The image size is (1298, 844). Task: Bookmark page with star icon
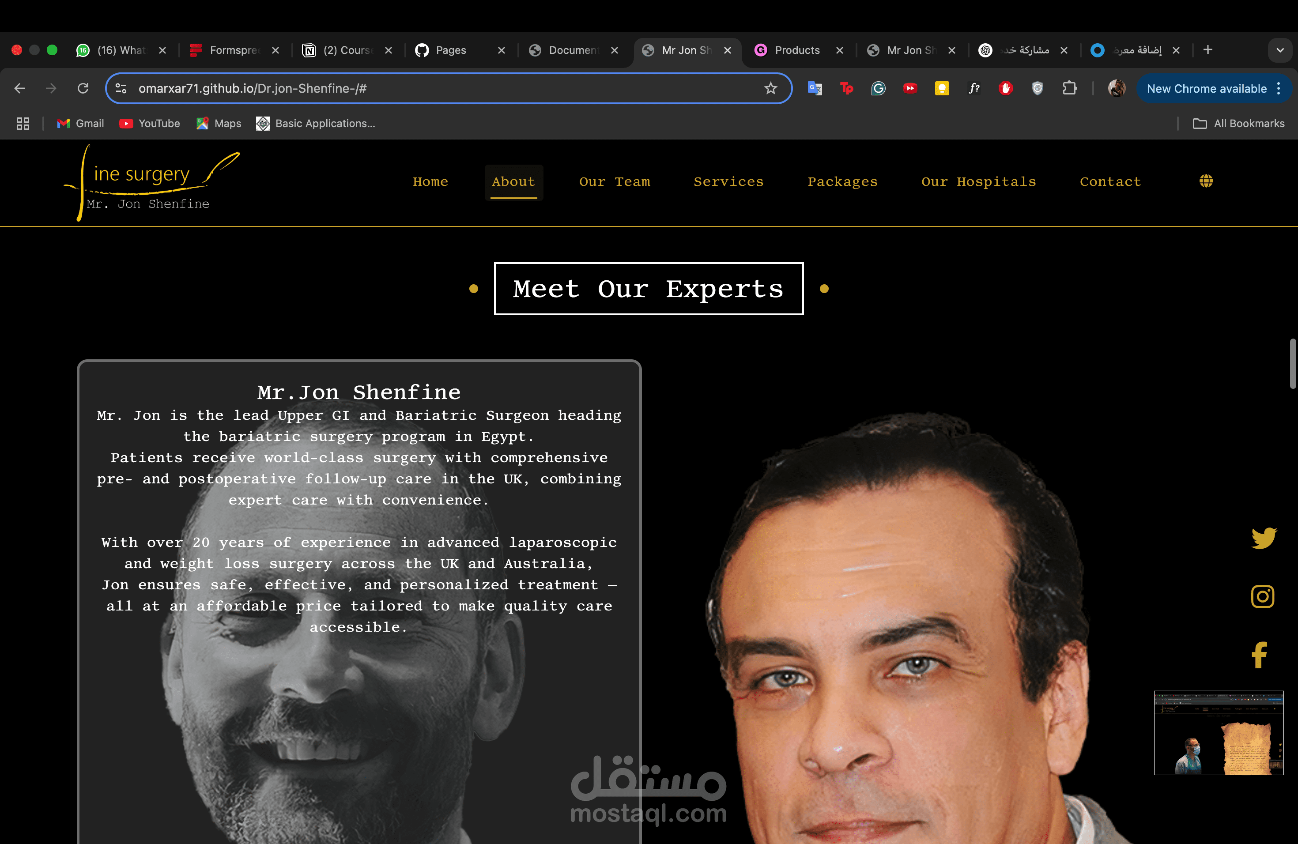pos(770,88)
